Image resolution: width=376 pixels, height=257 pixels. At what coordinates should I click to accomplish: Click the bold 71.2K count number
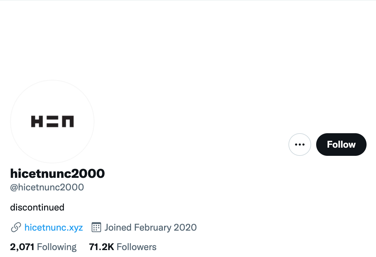pos(101,247)
